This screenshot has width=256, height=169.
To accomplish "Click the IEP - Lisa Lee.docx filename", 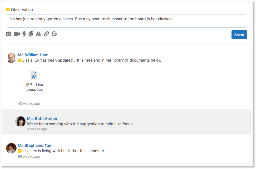I will tap(35, 87).
